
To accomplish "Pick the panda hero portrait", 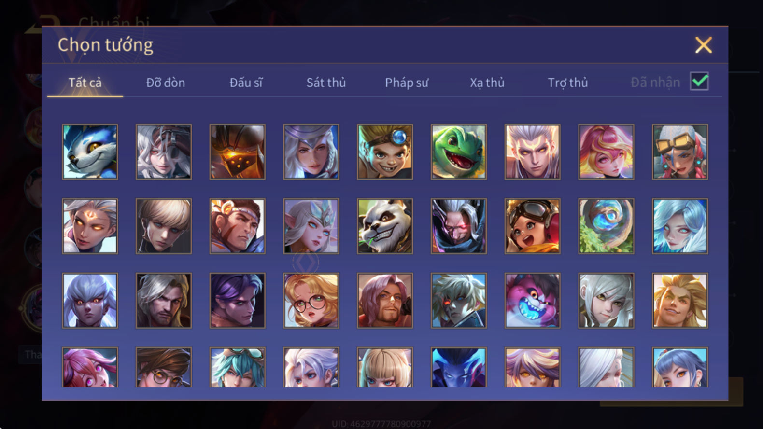I will pos(385,226).
